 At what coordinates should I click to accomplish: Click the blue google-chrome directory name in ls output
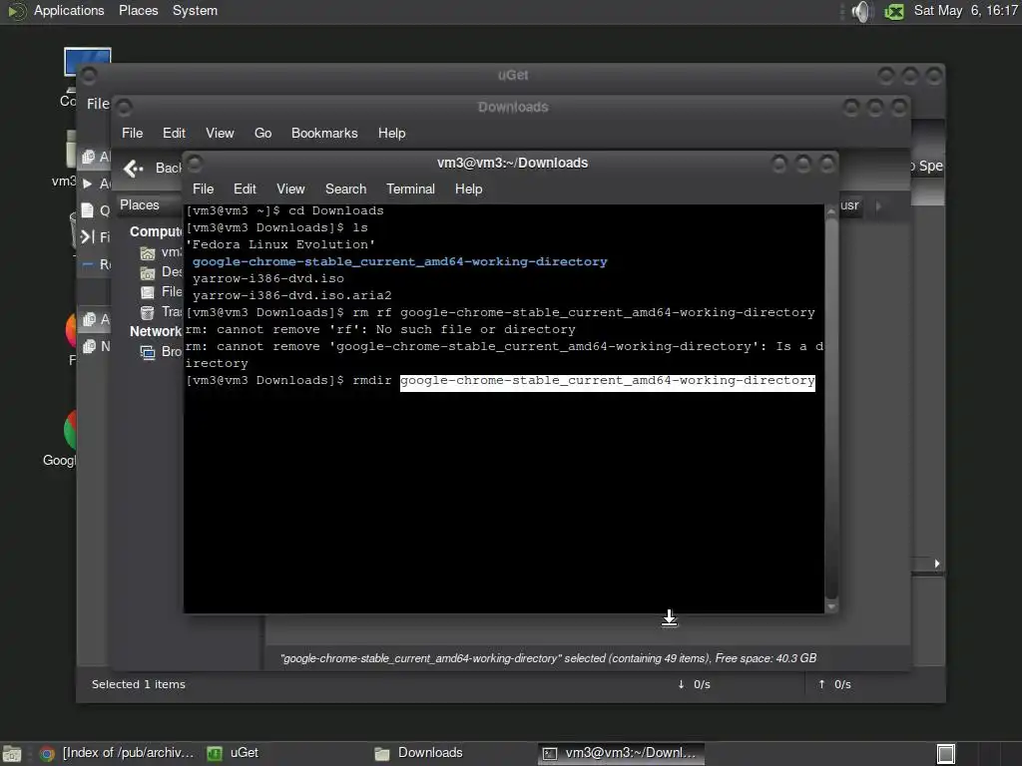pos(399,262)
